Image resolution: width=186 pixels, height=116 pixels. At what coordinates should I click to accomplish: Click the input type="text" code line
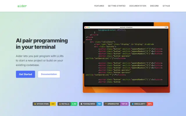(x=124, y=44)
